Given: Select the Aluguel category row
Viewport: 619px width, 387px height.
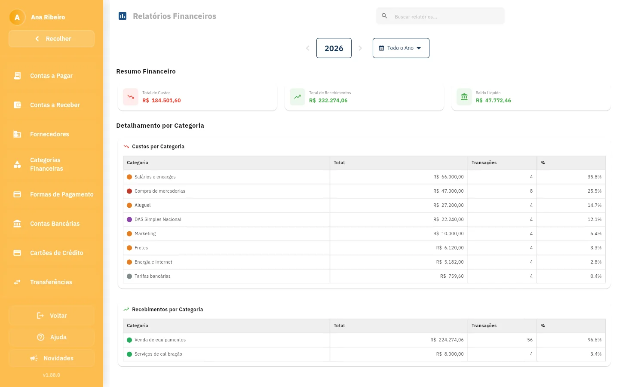Looking at the screenshot, I should point(364,205).
